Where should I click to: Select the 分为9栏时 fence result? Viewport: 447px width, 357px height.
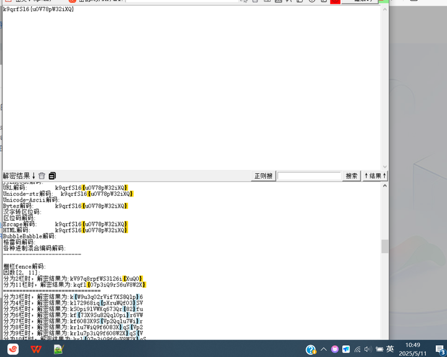click(x=73, y=333)
